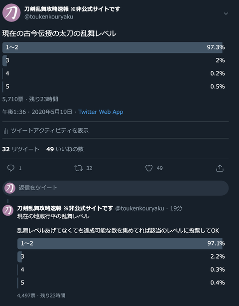Viewport: 239px width, 306px height.
Task: Expand the tweet options chevron
Action: point(226,13)
